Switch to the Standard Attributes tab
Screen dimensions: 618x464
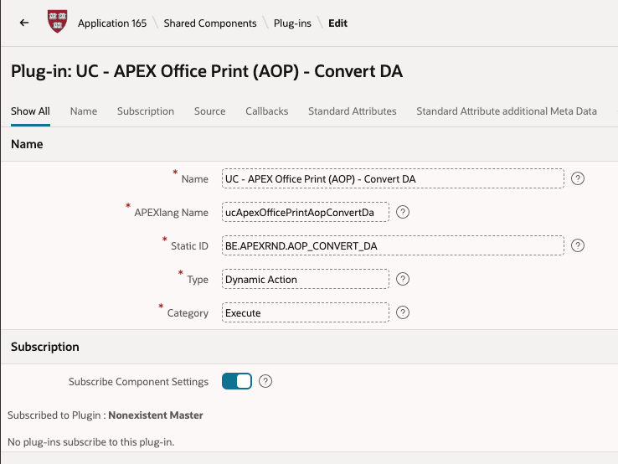click(x=353, y=111)
